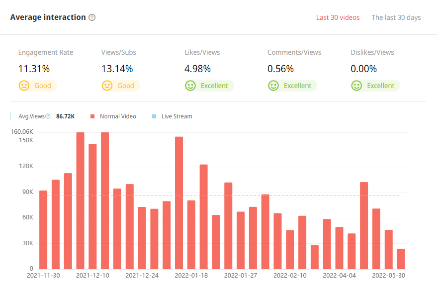Click the help icon beside Average interaction
Viewport: 437px width, 291px height.
point(92,17)
